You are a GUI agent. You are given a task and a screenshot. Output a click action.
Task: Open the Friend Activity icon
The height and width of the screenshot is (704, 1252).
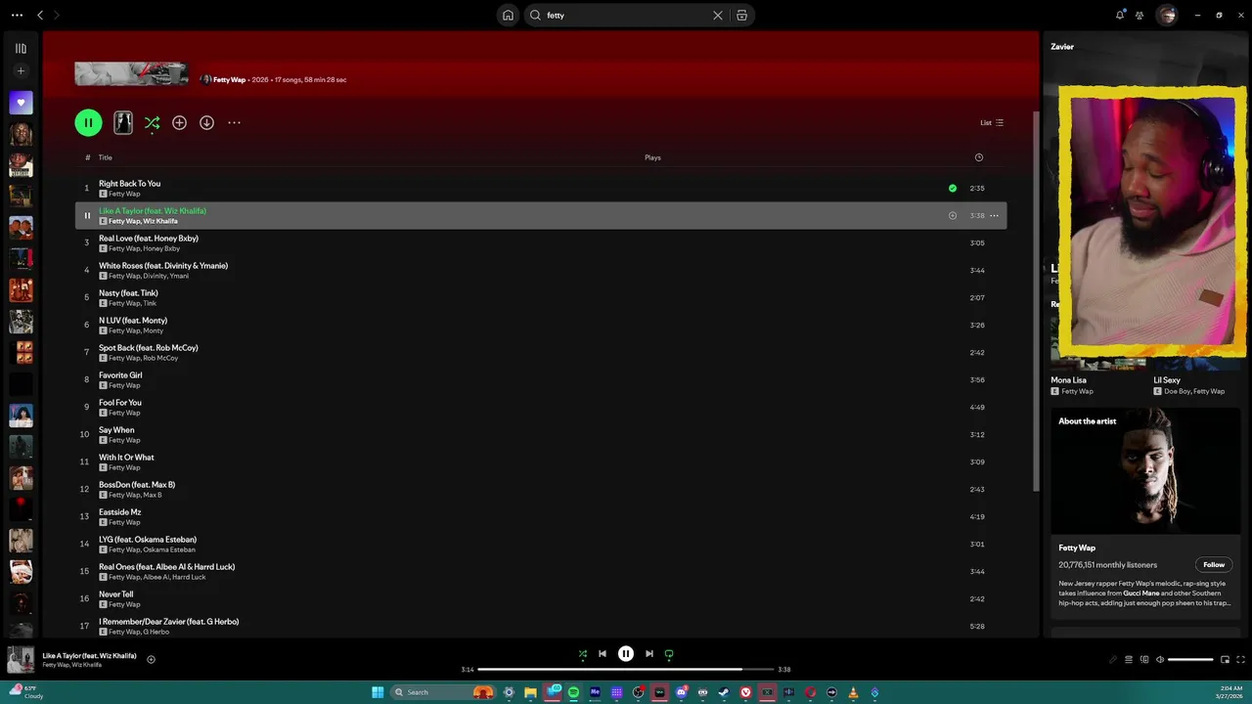click(x=1140, y=15)
